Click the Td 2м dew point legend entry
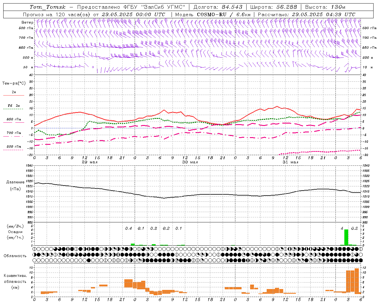Screen dimensions: 378x302 click(x=14, y=106)
